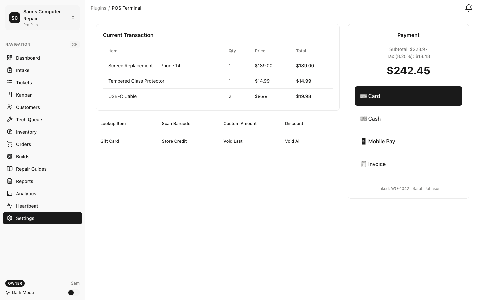Click the Tech Queue wrench icon

pyautogui.click(x=10, y=119)
